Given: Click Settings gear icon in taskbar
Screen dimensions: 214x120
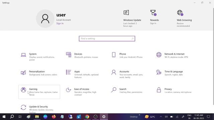Looking at the screenshot, I should pos(104,117).
